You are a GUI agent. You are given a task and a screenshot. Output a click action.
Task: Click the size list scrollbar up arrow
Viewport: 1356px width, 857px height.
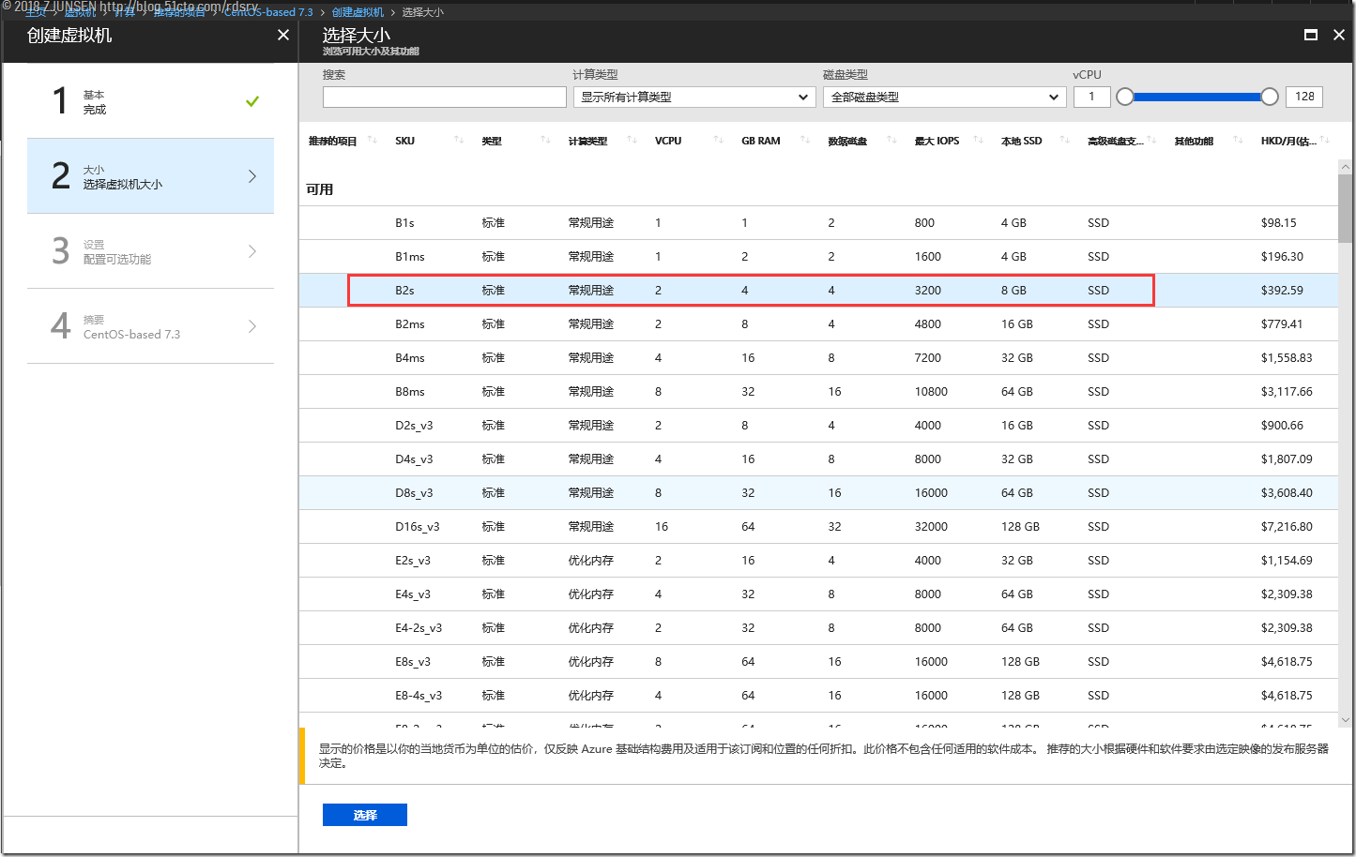[x=1346, y=167]
